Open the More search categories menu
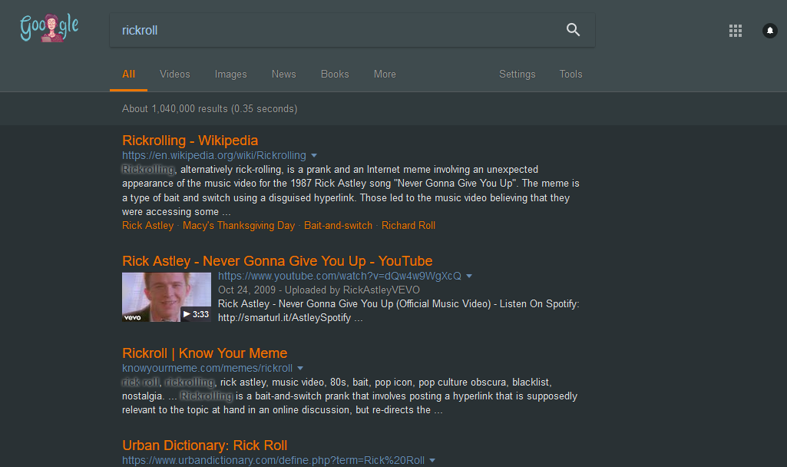Image resolution: width=787 pixels, height=467 pixels. (385, 75)
